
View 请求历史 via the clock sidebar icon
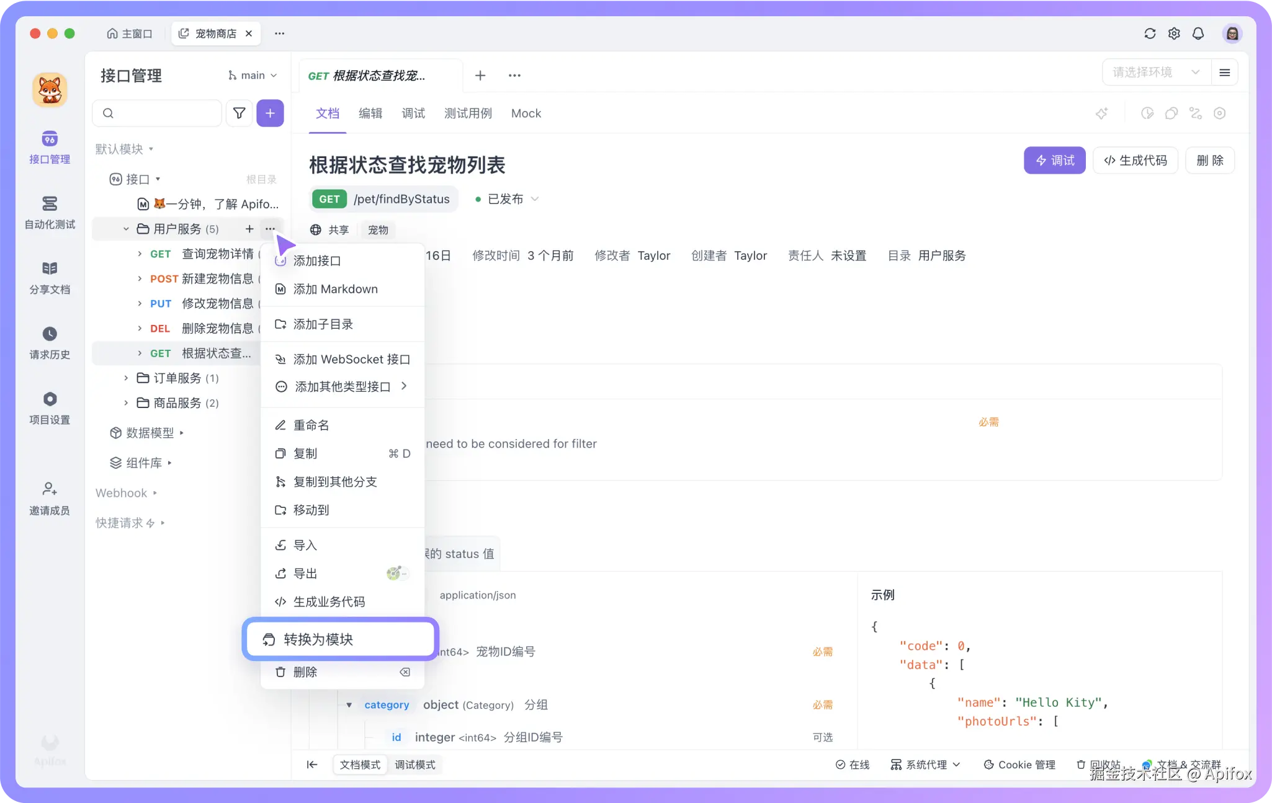[x=50, y=343]
